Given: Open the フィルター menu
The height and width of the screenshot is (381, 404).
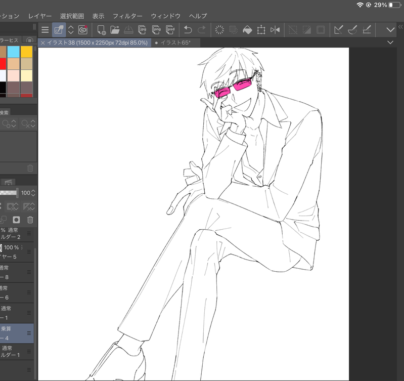Looking at the screenshot, I should tap(127, 16).
